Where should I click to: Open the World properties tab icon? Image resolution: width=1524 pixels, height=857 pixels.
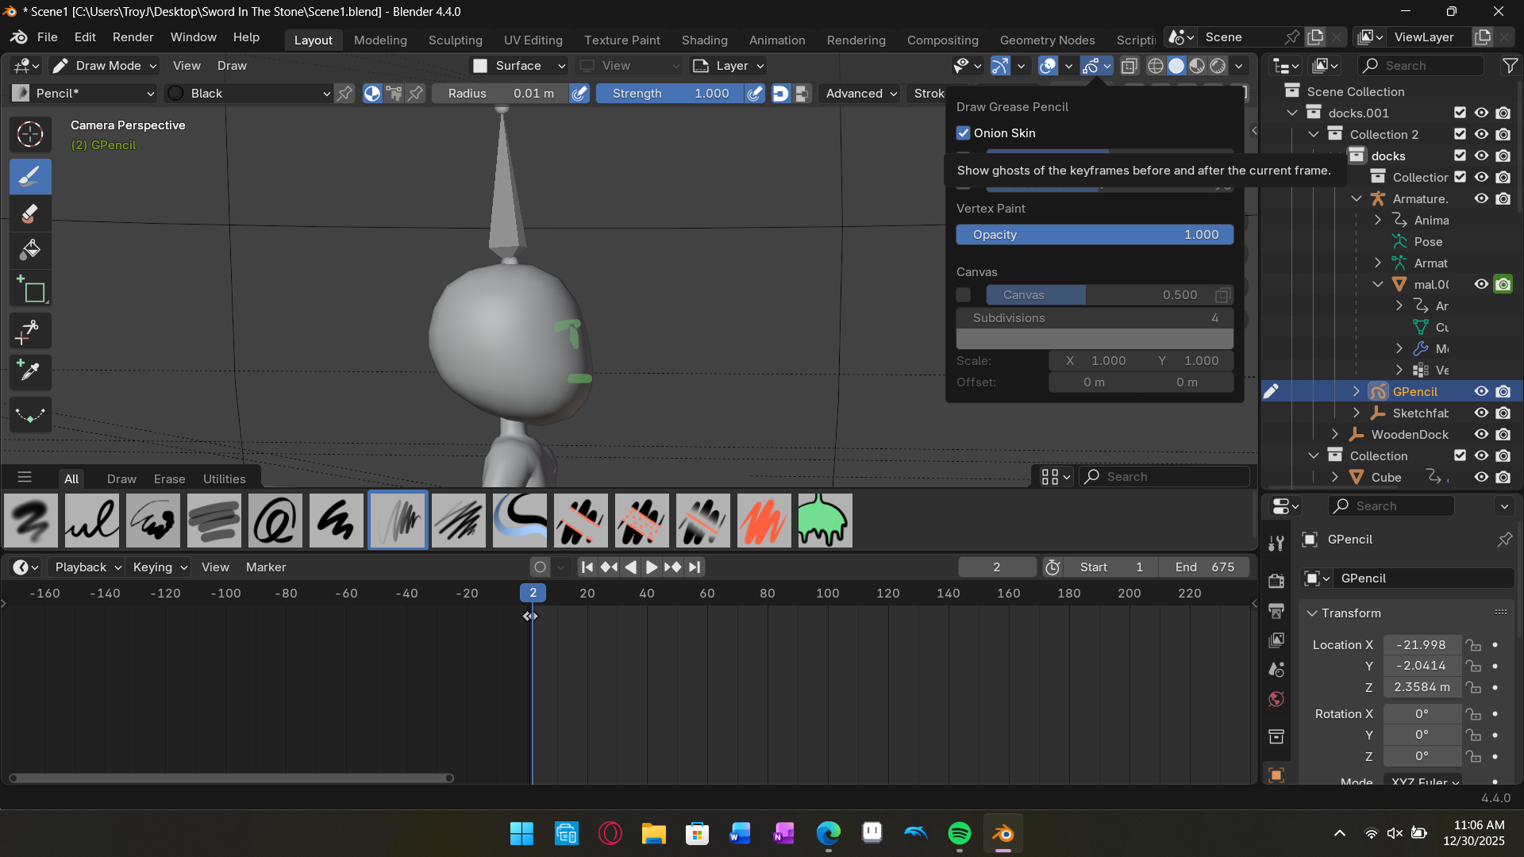point(1276,699)
